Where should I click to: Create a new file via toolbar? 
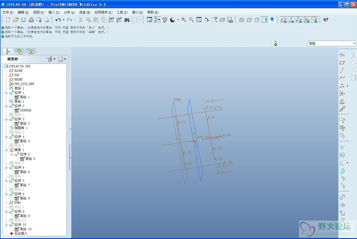coord(8,20)
